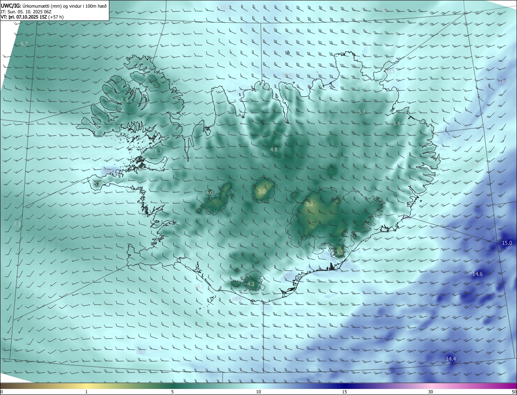Click the 14.6 value in the blue area
This screenshot has height=395, width=517.
477,274
